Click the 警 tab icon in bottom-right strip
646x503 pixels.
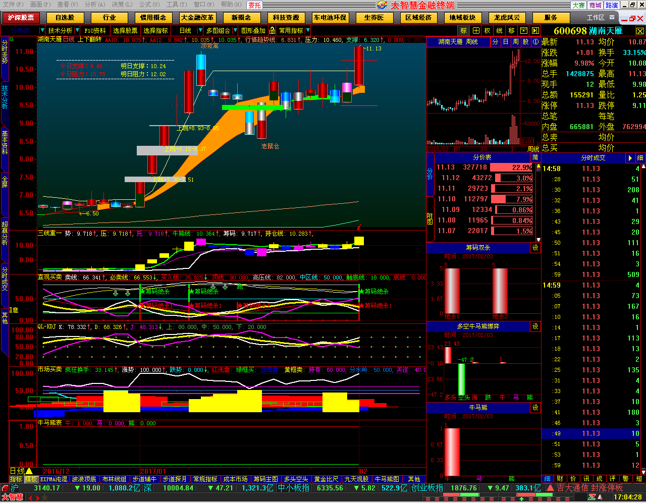[626, 479]
